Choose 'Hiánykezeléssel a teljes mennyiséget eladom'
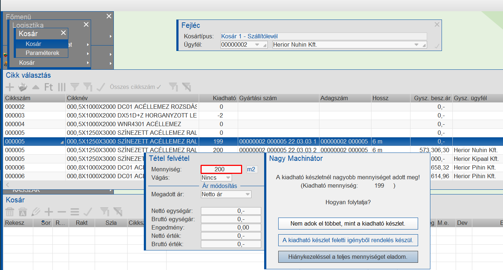The image size is (503, 270). (348, 257)
